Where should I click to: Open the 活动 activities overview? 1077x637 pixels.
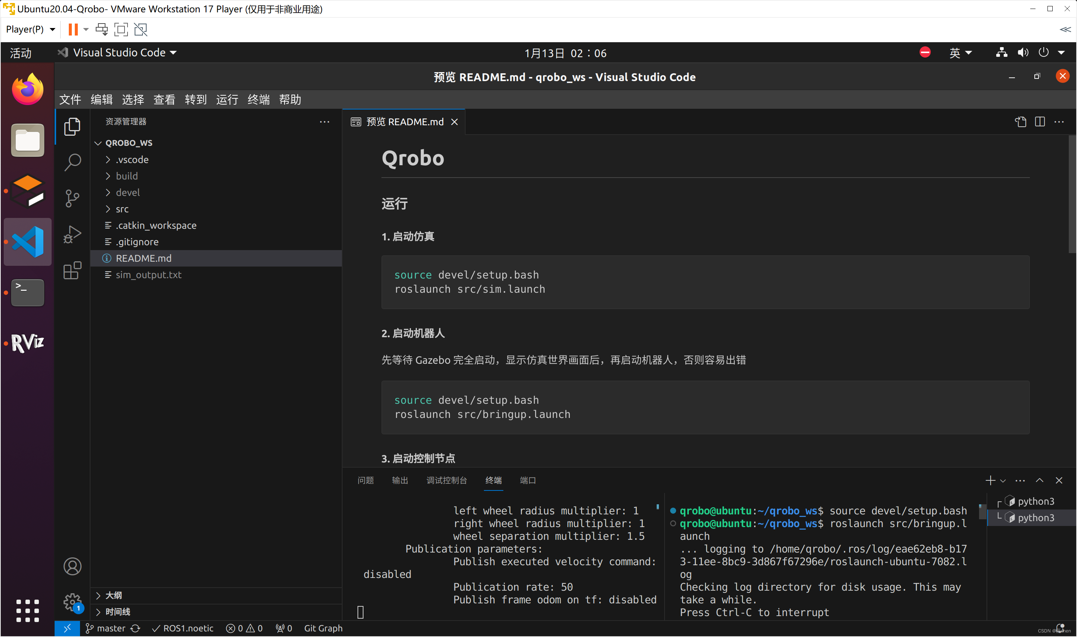click(21, 53)
